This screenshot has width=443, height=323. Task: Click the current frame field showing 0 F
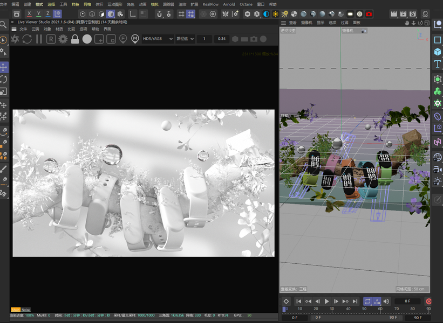[407, 301]
